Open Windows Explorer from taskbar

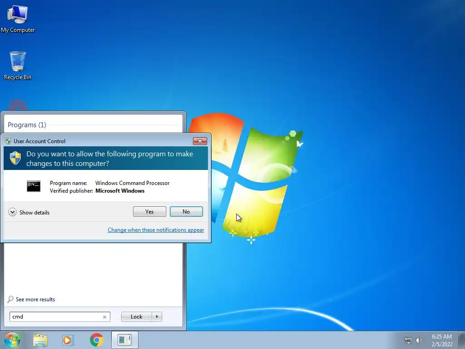[40, 340]
